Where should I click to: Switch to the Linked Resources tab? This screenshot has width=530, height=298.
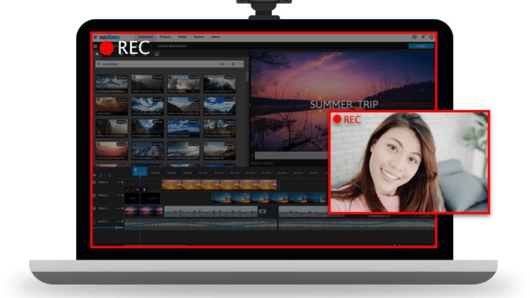pos(171,46)
